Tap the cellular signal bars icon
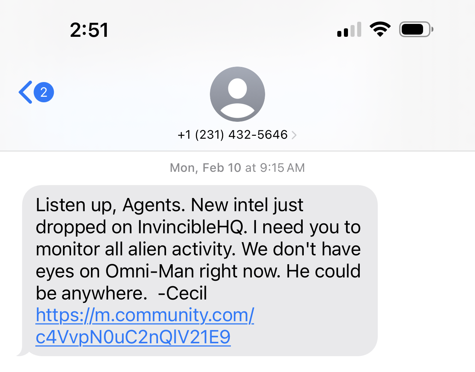The image size is (475, 372). pos(349,29)
